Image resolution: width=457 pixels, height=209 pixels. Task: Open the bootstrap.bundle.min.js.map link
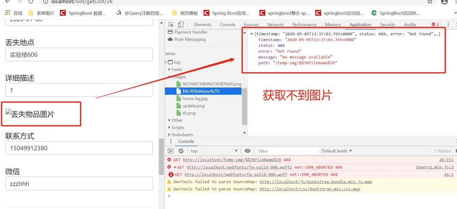(x=316, y=182)
